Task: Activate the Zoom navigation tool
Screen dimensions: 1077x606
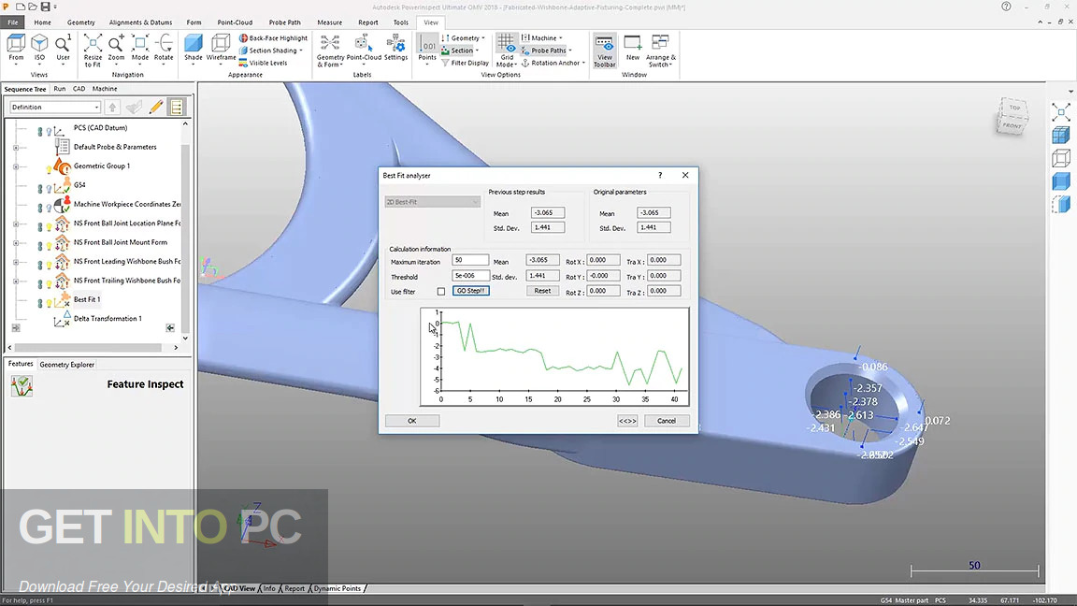Action: coord(116,48)
